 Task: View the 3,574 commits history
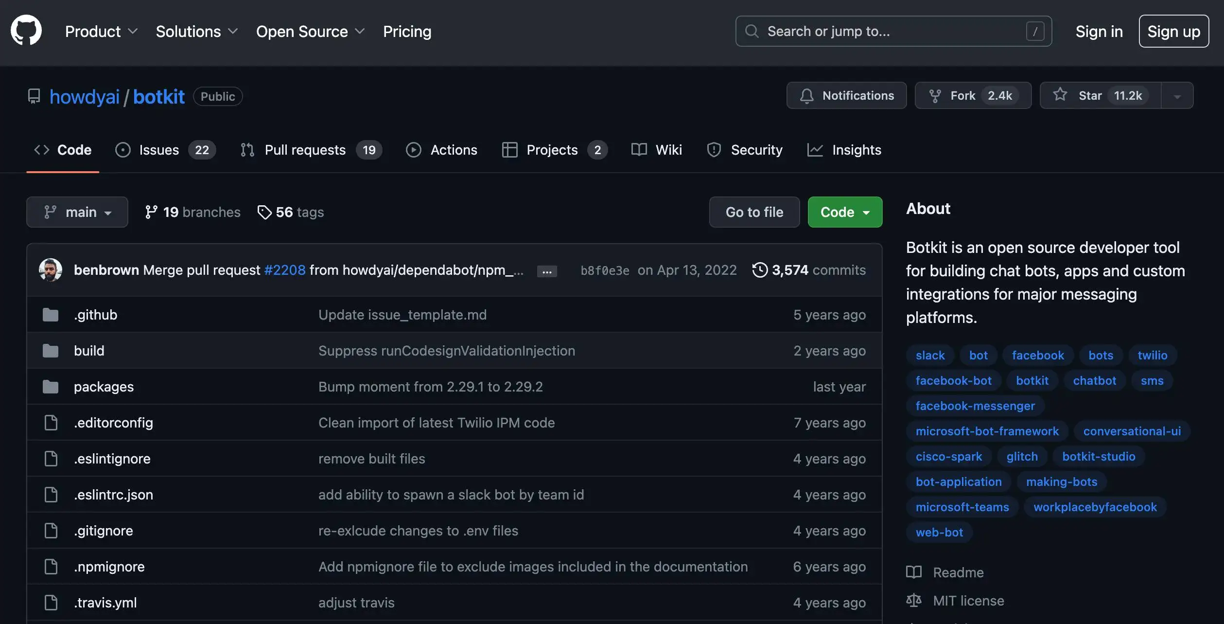tap(809, 270)
